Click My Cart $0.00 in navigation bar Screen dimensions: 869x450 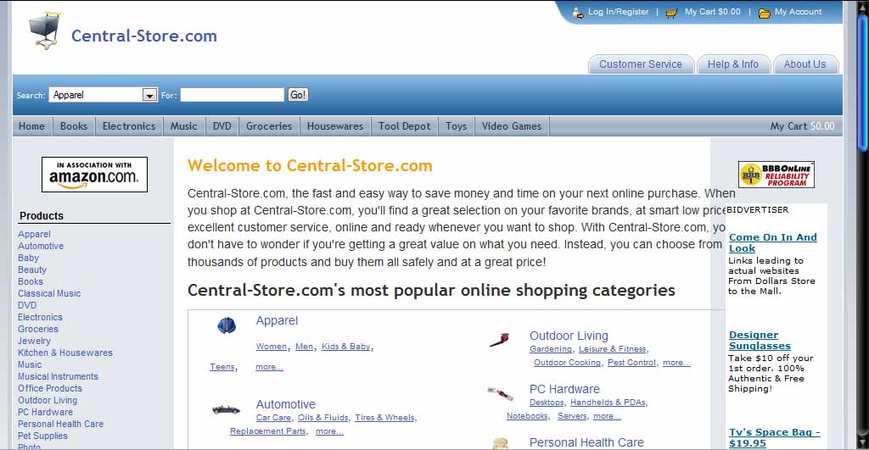802,126
